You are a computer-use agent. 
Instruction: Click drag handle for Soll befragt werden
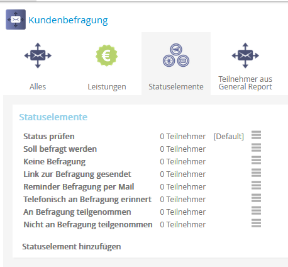pyautogui.click(x=256, y=147)
